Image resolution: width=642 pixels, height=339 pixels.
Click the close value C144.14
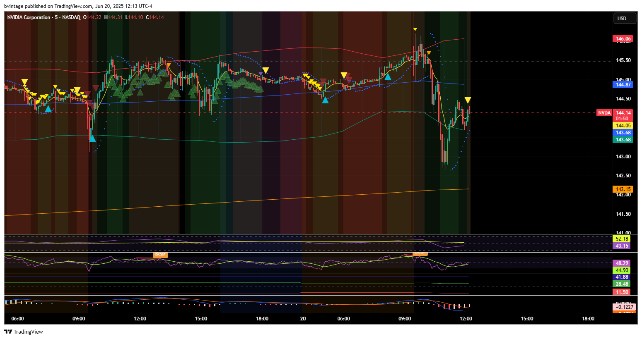(155, 17)
